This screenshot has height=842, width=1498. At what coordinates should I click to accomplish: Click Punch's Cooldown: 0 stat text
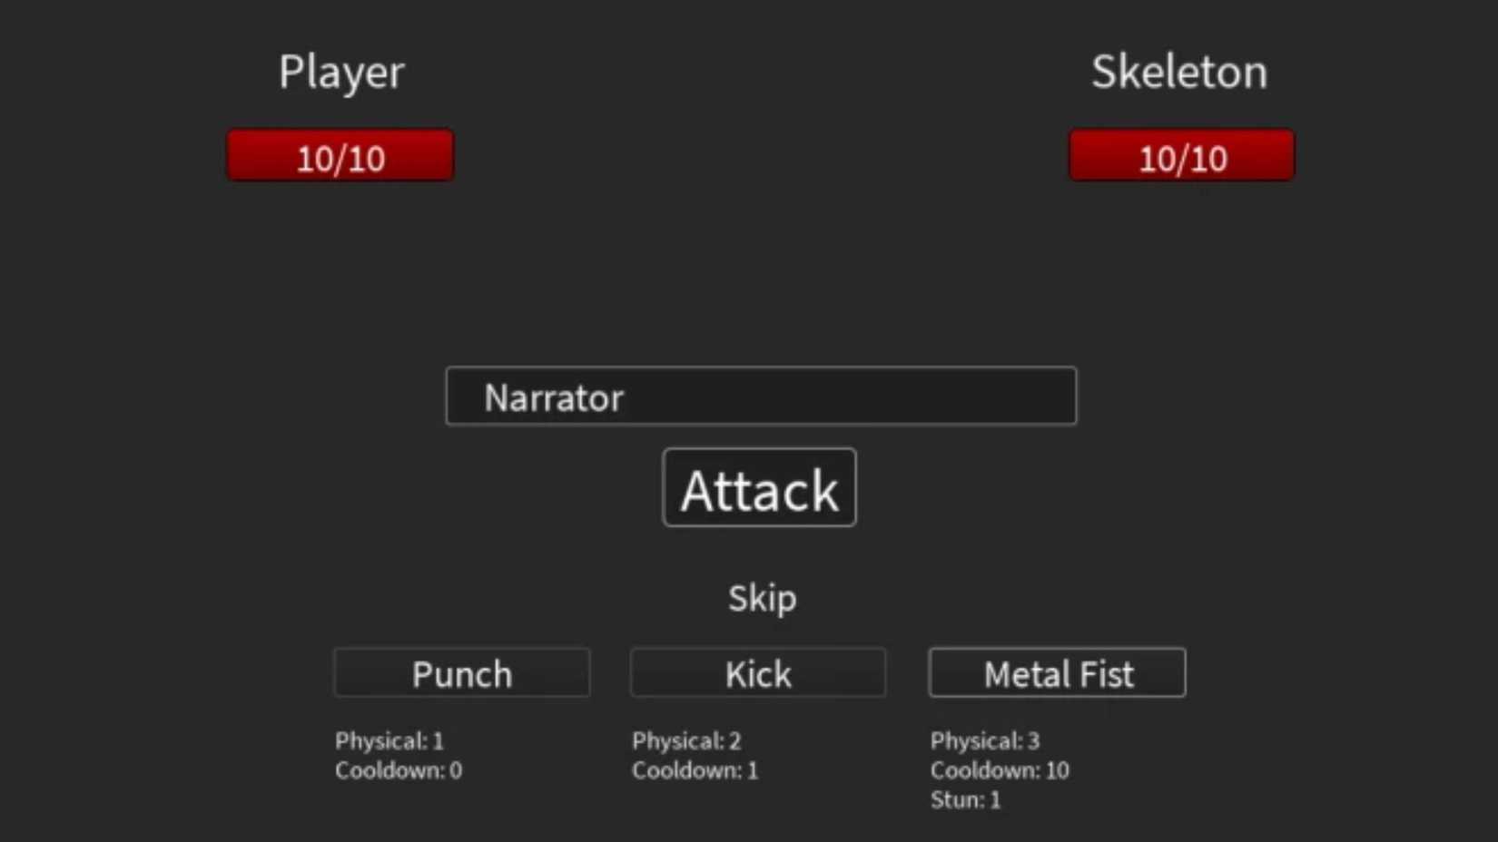pos(398,770)
